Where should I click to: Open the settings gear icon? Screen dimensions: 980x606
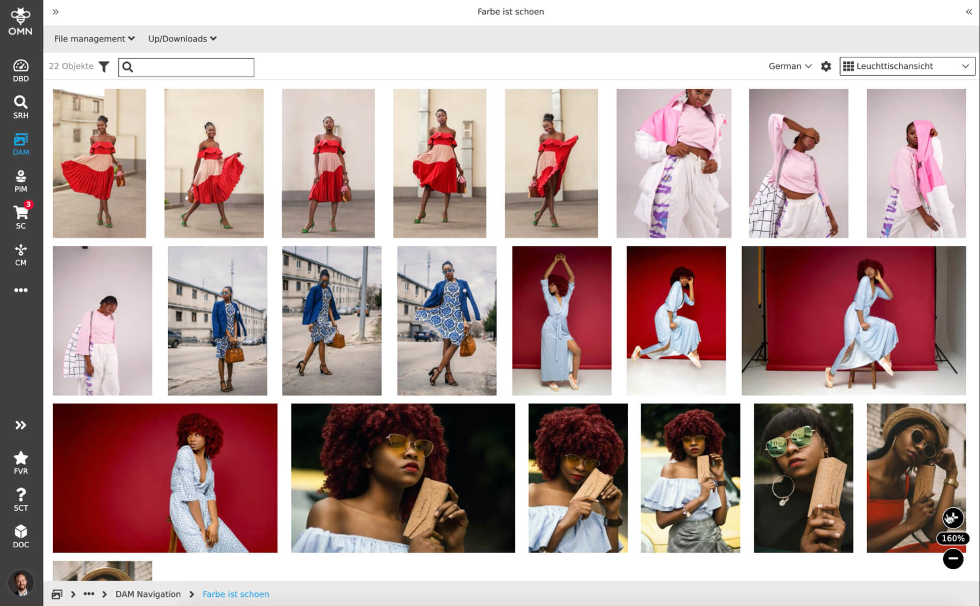point(825,66)
